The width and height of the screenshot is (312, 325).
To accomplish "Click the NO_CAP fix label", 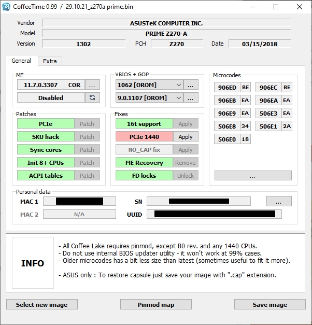I will 144,150.
